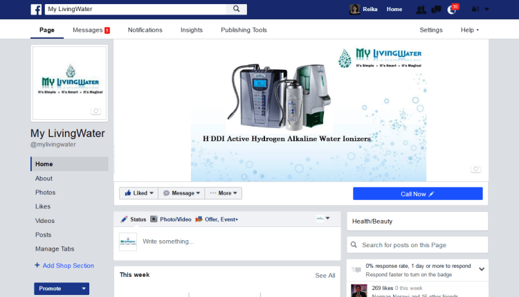Expand the Promote button dropdown arrow
The width and height of the screenshot is (519, 297).
[x=84, y=289]
